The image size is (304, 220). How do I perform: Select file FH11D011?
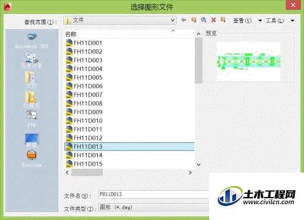[x=88, y=129]
